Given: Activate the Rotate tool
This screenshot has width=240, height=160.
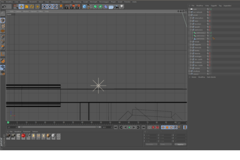Looking at the screenshot, I should (x=32, y=6).
